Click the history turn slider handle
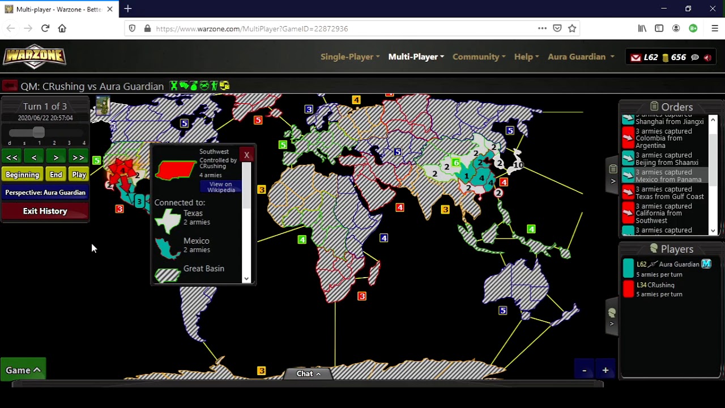The image size is (725, 408). (39, 133)
